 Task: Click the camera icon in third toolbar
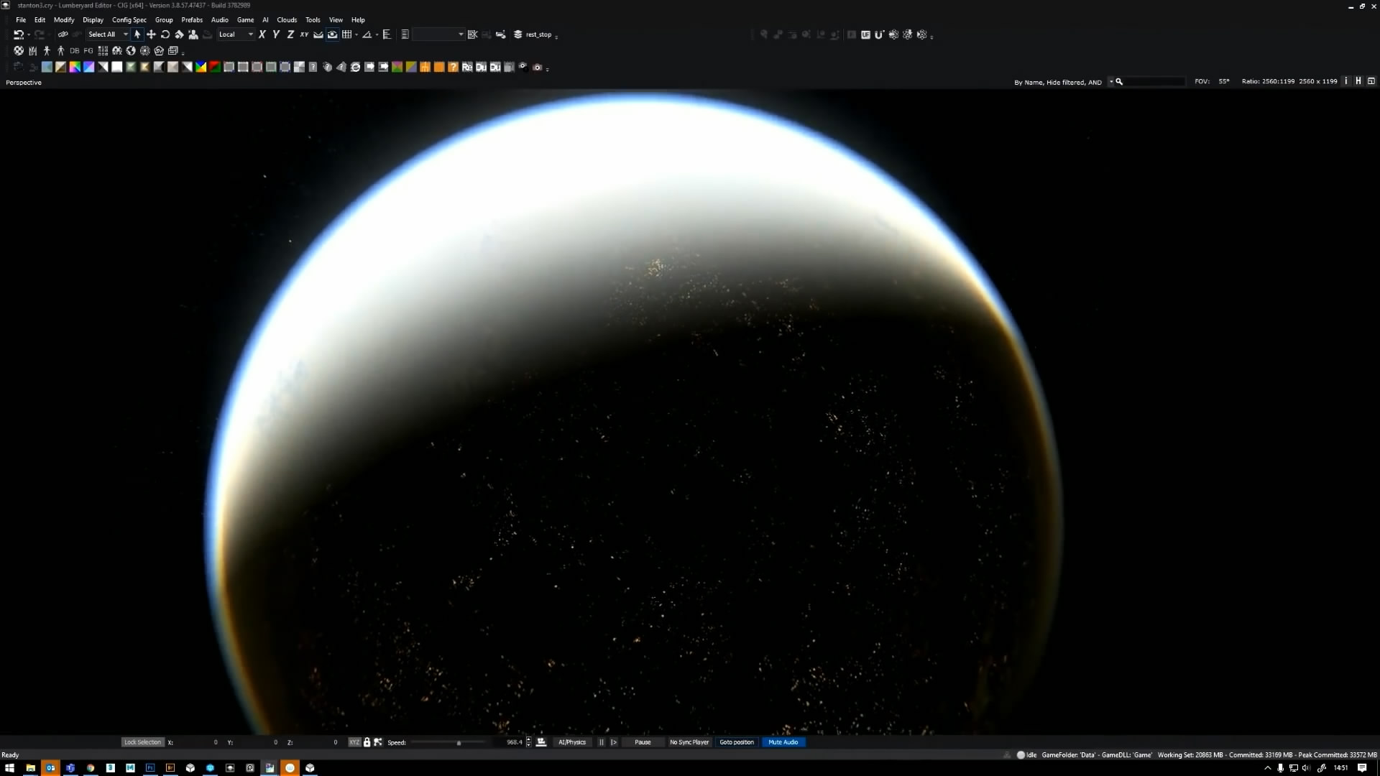(x=537, y=68)
